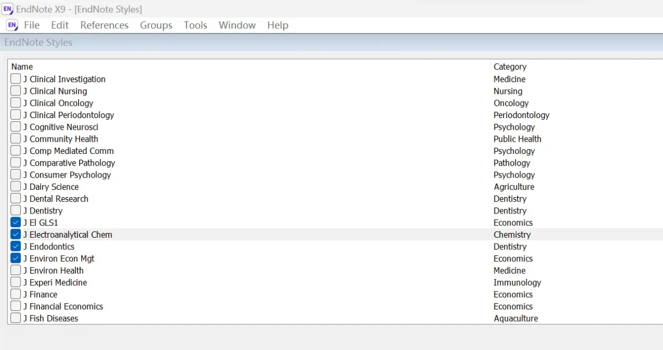Open the Groups menu

(x=156, y=25)
